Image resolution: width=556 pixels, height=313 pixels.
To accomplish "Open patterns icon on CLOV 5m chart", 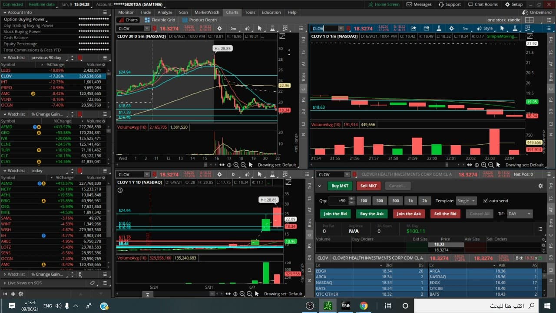I will point(285,28).
